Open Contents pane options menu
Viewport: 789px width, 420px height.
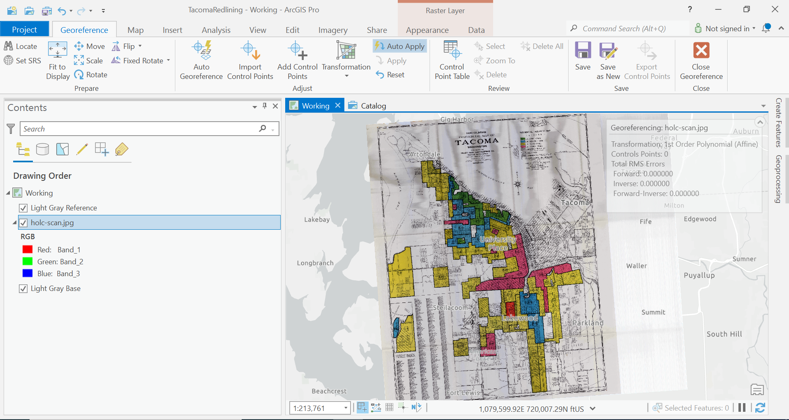coord(254,107)
